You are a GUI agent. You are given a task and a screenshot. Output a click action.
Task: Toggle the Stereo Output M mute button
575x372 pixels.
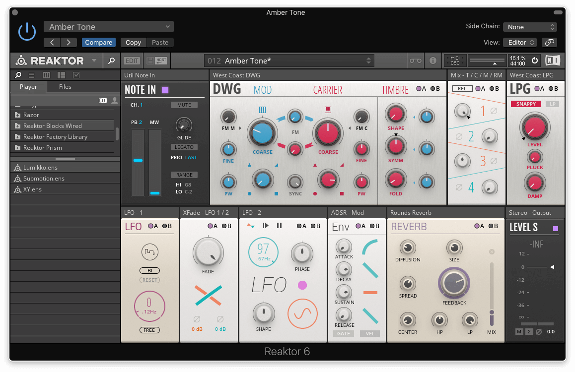(519, 332)
